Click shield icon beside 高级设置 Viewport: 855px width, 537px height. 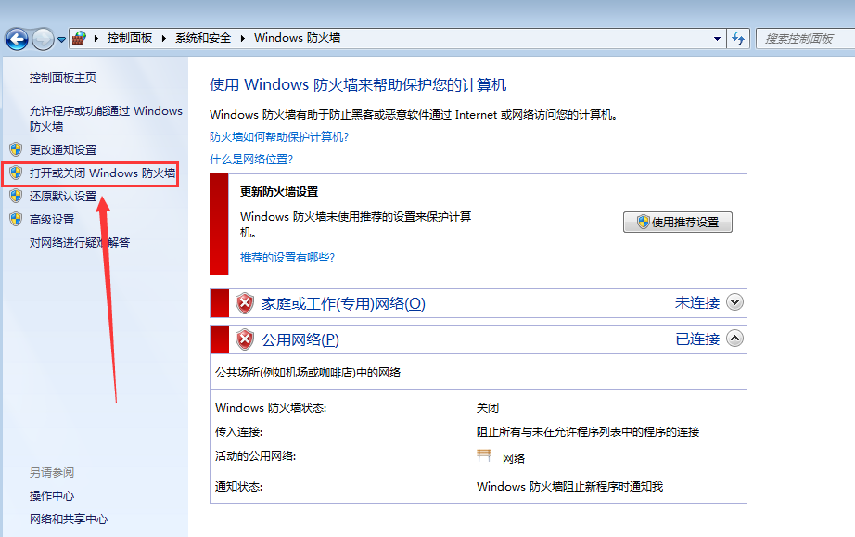[16, 219]
